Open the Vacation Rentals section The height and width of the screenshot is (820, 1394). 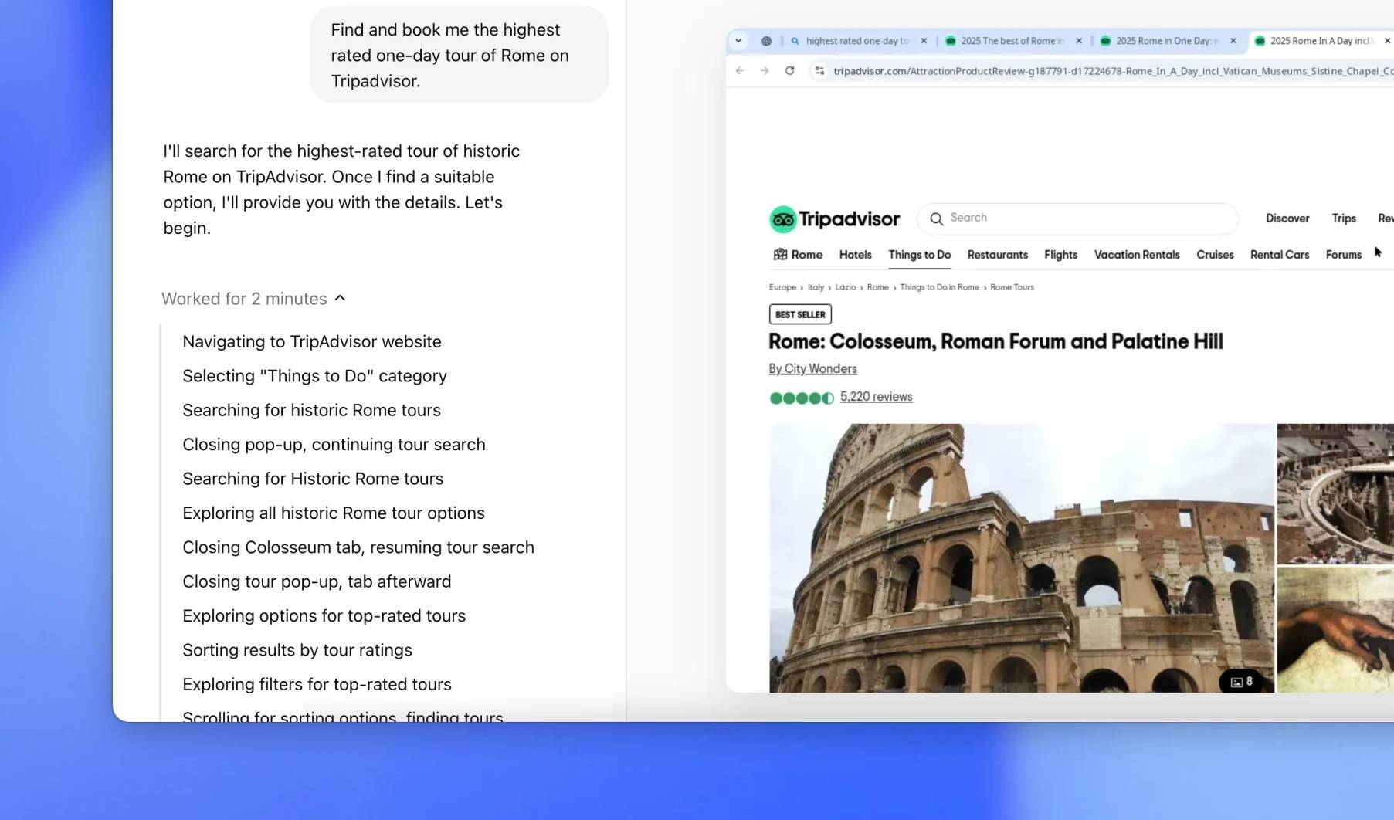point(1136,255)
